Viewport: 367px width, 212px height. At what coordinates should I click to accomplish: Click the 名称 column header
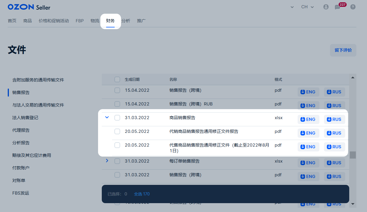(173, 79)
